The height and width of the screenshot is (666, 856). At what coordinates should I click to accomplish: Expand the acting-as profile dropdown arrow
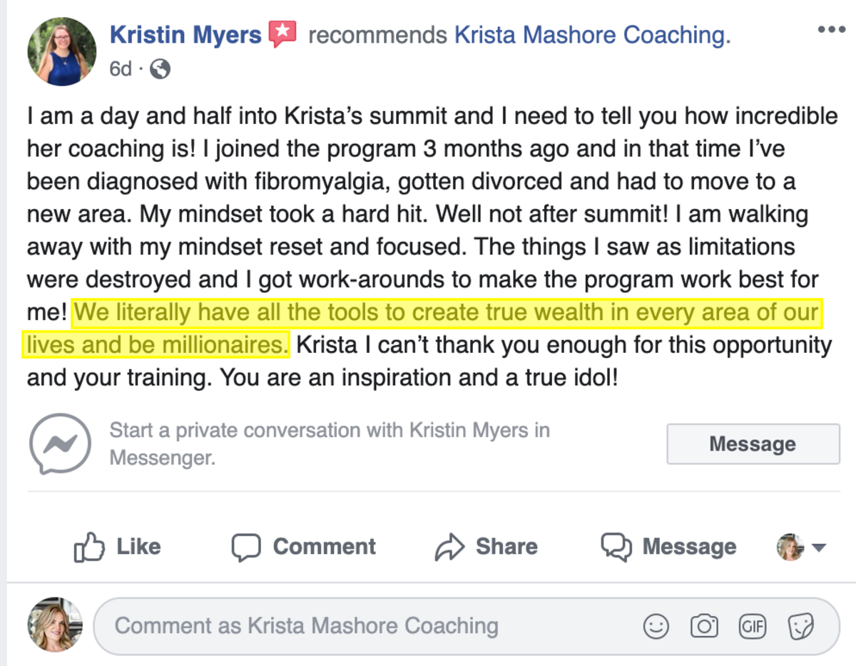point(819,548)
